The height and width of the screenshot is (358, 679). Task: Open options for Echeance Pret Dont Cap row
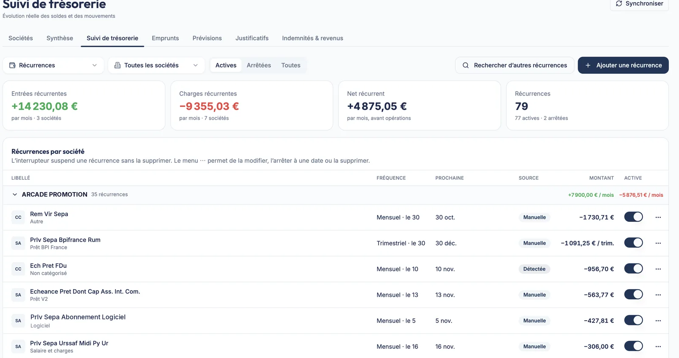658,295
